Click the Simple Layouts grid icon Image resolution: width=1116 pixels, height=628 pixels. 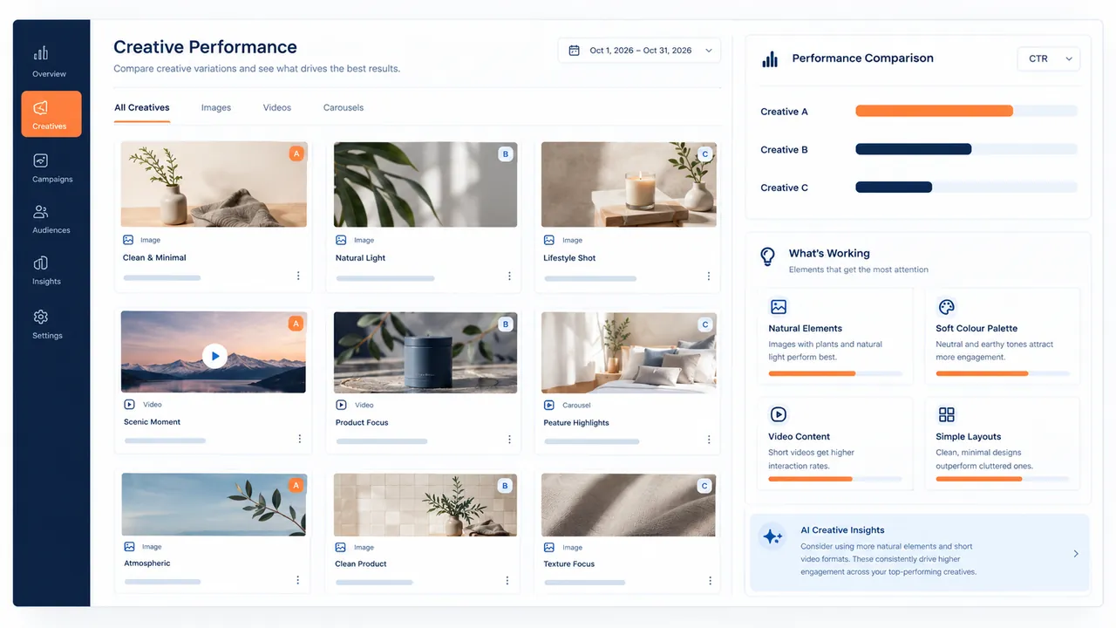946,414
